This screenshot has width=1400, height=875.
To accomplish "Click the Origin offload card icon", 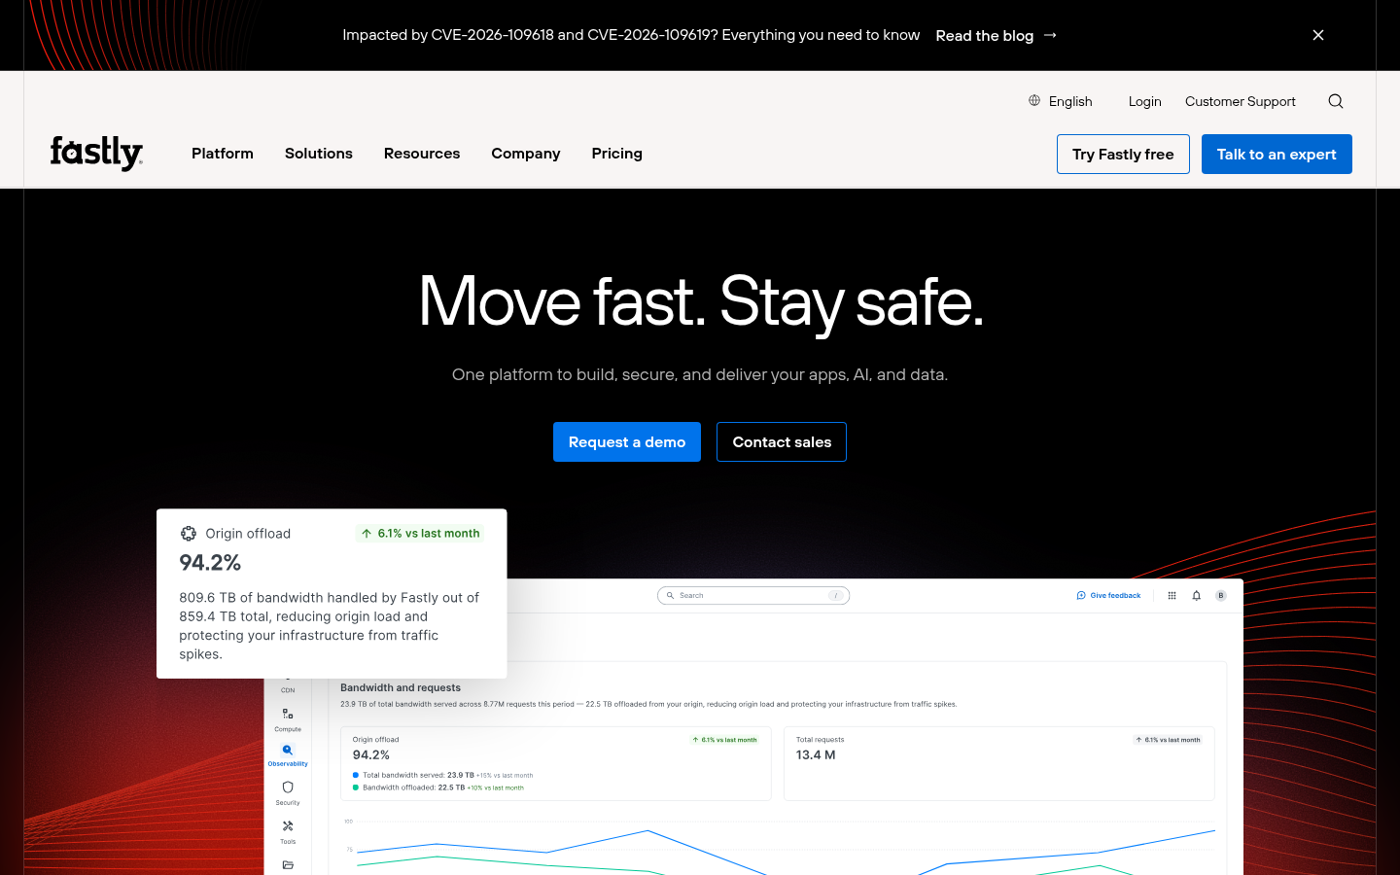I will [189, 534].
